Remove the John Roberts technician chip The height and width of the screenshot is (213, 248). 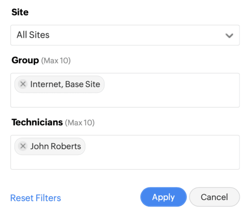23,146
